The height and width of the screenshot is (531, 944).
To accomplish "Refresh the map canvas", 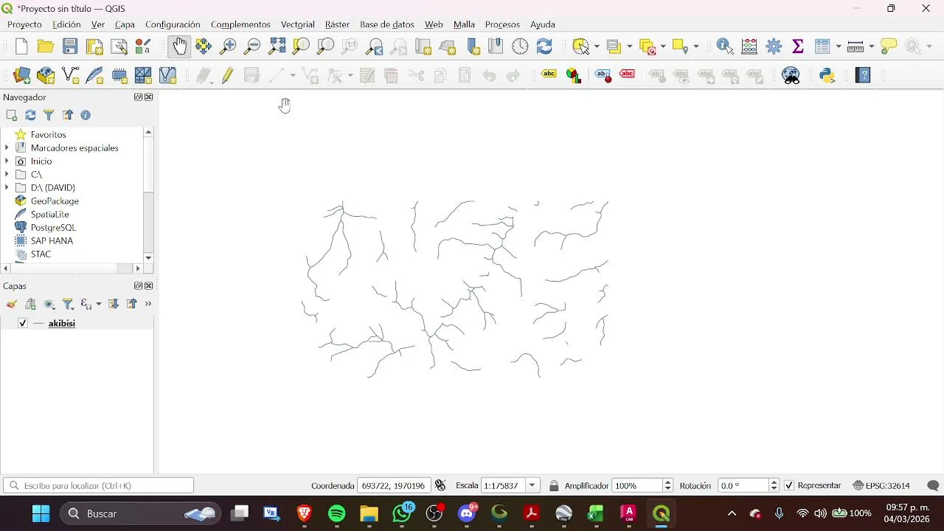I will 544,46.
